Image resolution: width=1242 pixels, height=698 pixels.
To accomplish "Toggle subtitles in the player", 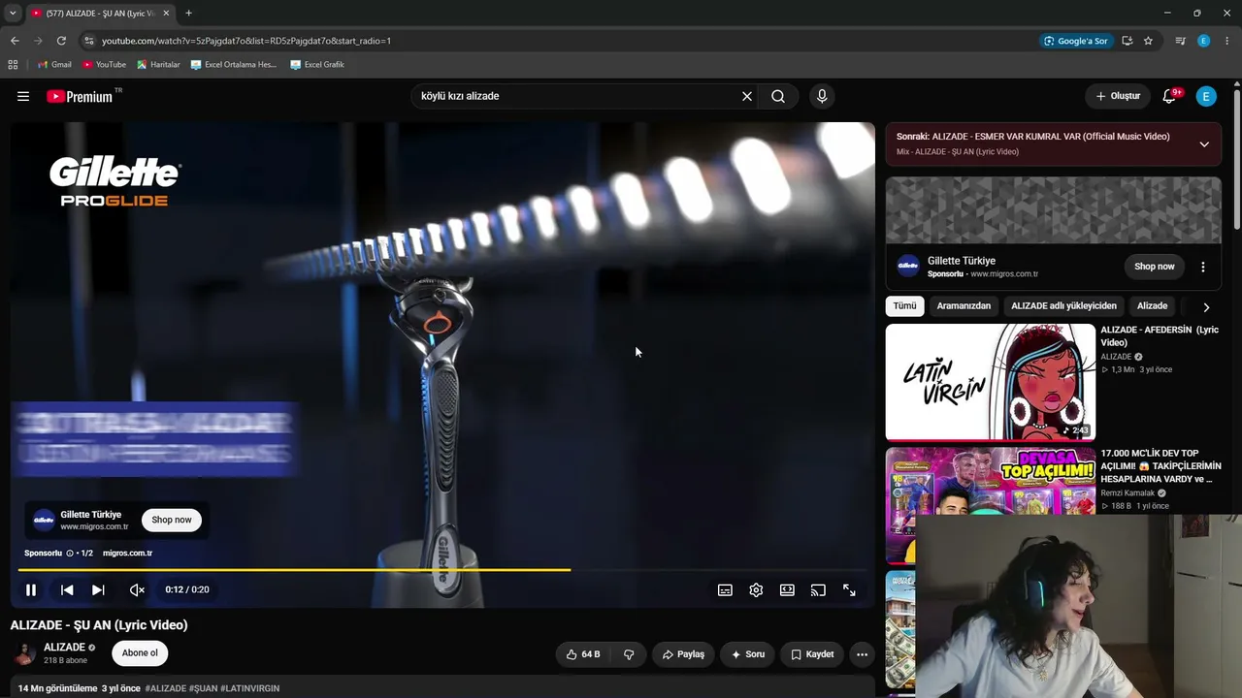I will pos(725,589).
